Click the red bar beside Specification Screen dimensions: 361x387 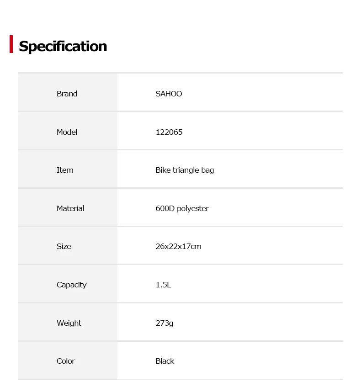pos(11,44)
